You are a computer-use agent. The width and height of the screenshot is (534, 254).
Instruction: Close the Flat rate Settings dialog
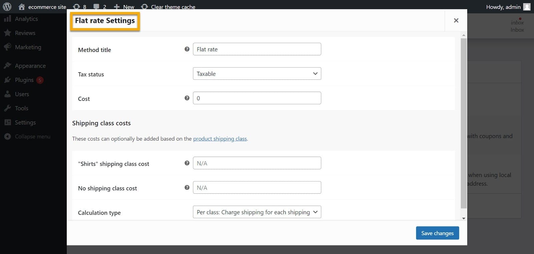tap(456, 20)
